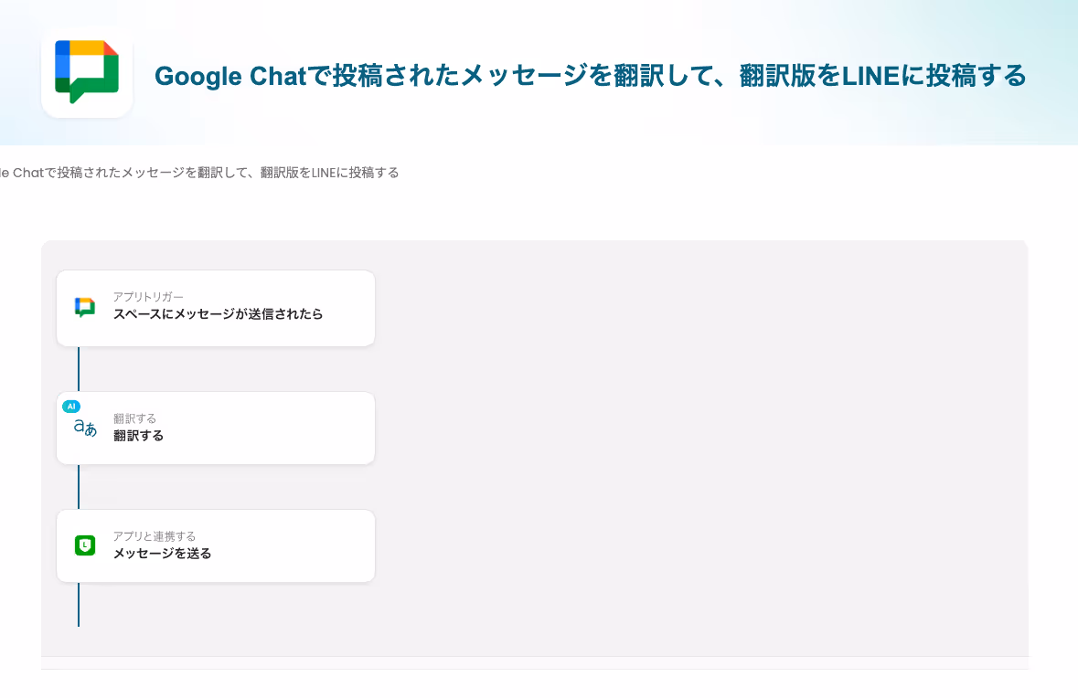Open the 'スペースにメッセージが送信されたら' trigger card

tap(216, 308)
